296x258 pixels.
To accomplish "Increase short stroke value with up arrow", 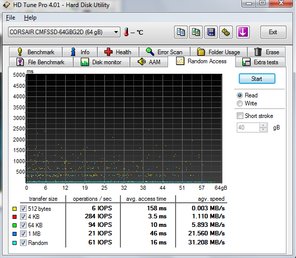I will 263,125.
